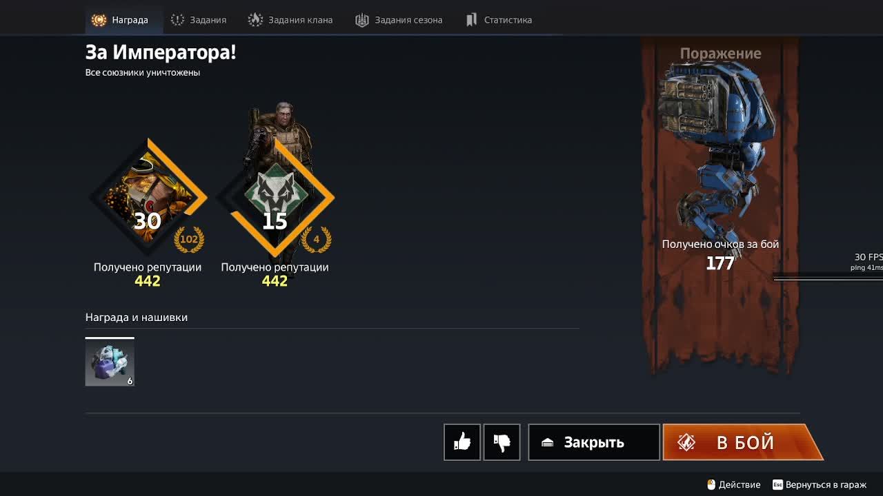Go to the Задания сезона tab
883x496 pixels.
(x=399, y=20)
